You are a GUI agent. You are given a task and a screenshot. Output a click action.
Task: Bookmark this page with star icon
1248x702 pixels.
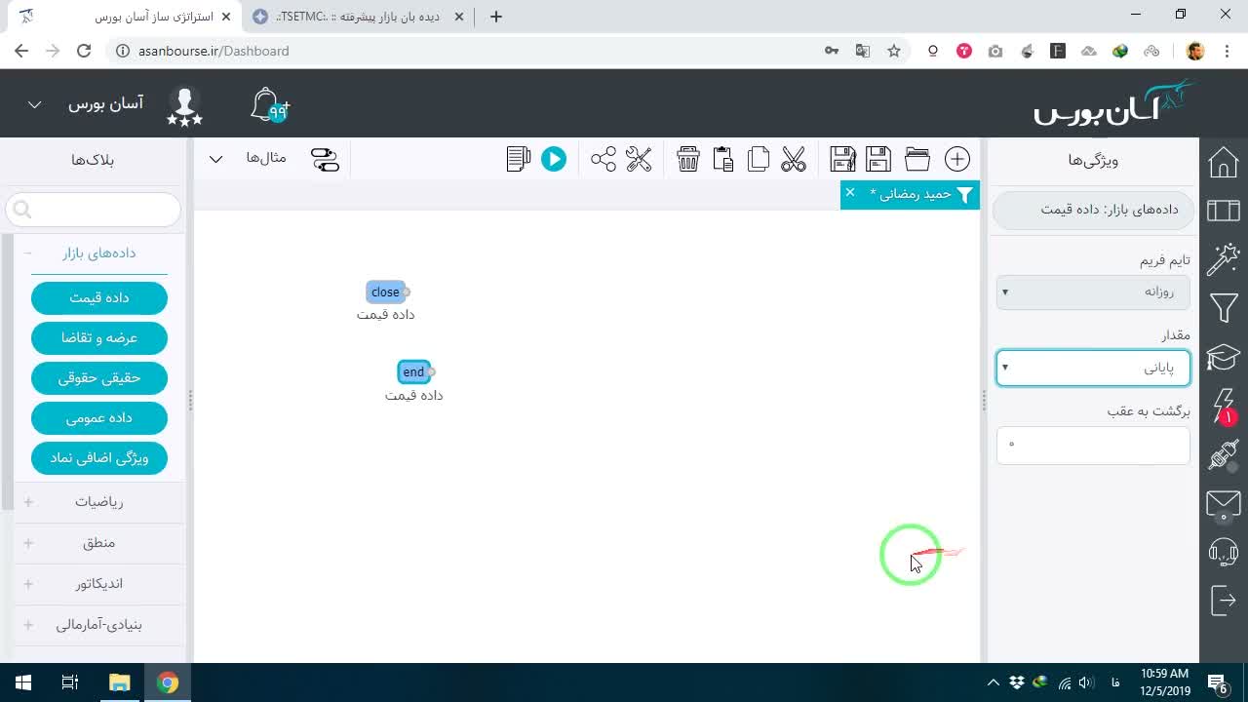(x=894, y=51)
